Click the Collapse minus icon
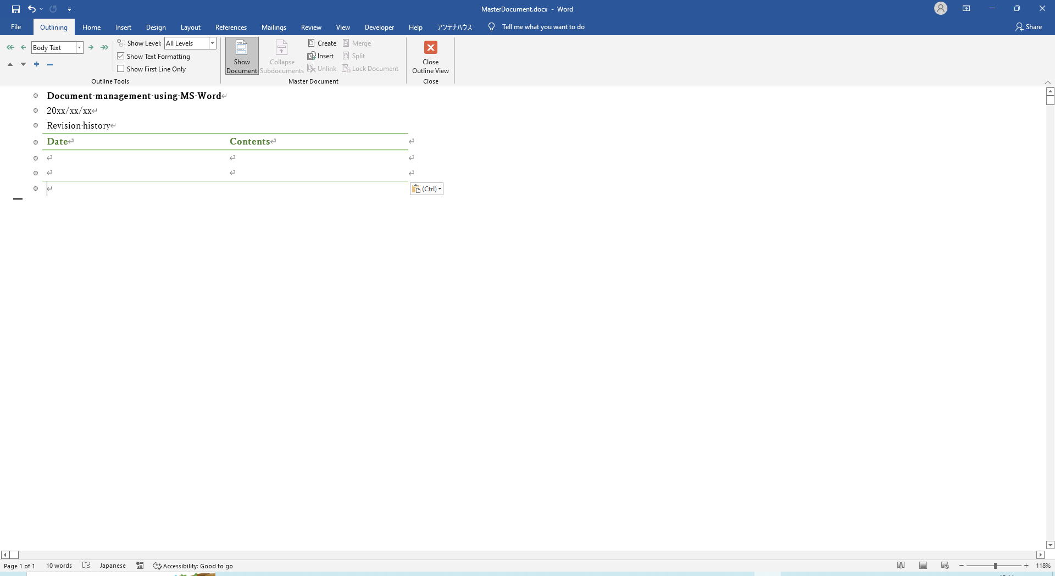 tap(49, 64)
